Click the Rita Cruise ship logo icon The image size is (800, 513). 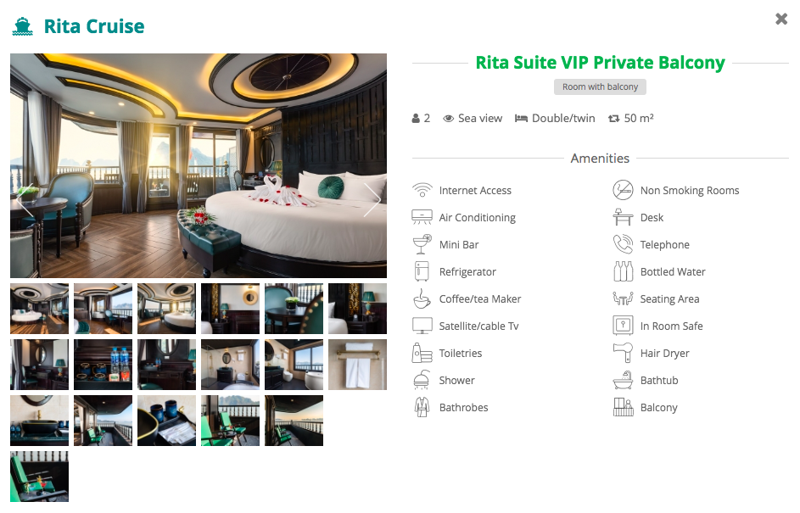(x=22, y=26)
